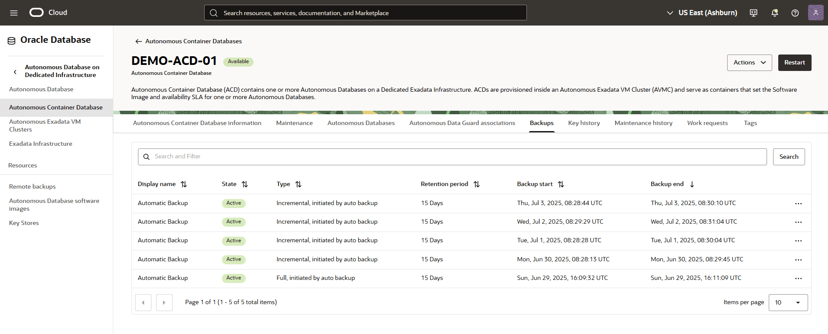Click the back chevron beside Autonomous Database on Dedicated Infrastructure
This screenshot has width=828, height=334.
pyautogui.click(x=15, y=72)
